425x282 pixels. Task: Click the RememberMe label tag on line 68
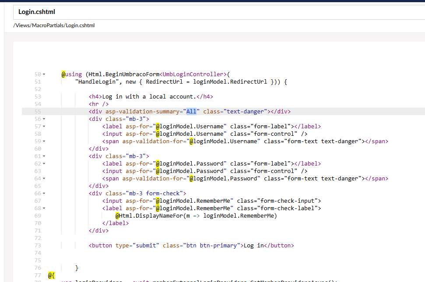click(211, 208)
